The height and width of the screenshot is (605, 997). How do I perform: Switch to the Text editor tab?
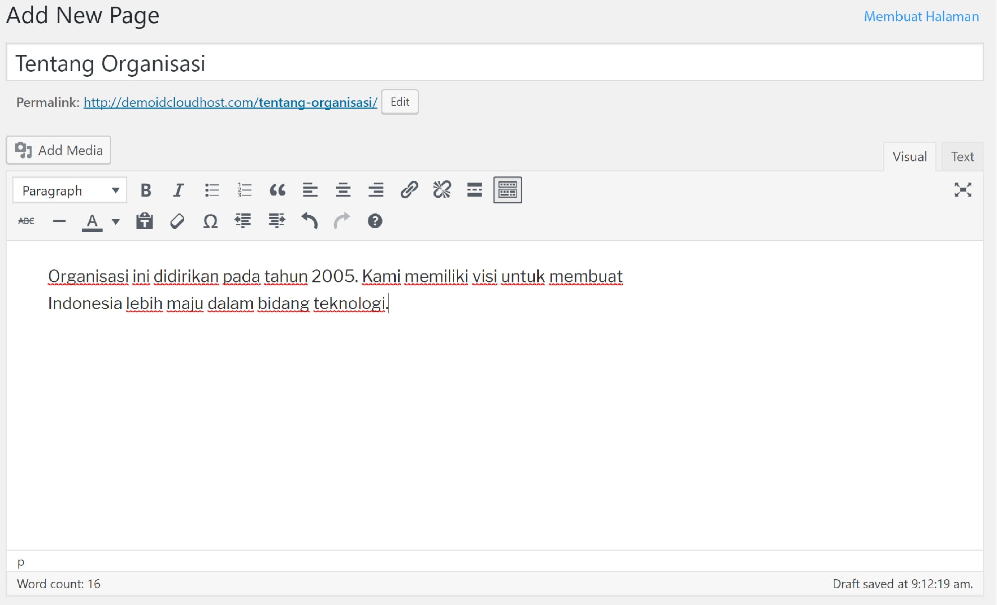[x=962, y=157]
